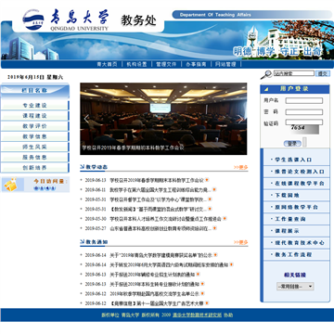Click the footer technical support institute link
The height and width of the screenshot is (334, 334).
pos(198,315)
